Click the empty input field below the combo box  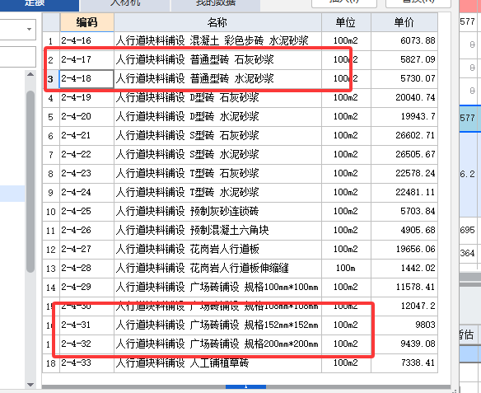click(x=18, y=57)
